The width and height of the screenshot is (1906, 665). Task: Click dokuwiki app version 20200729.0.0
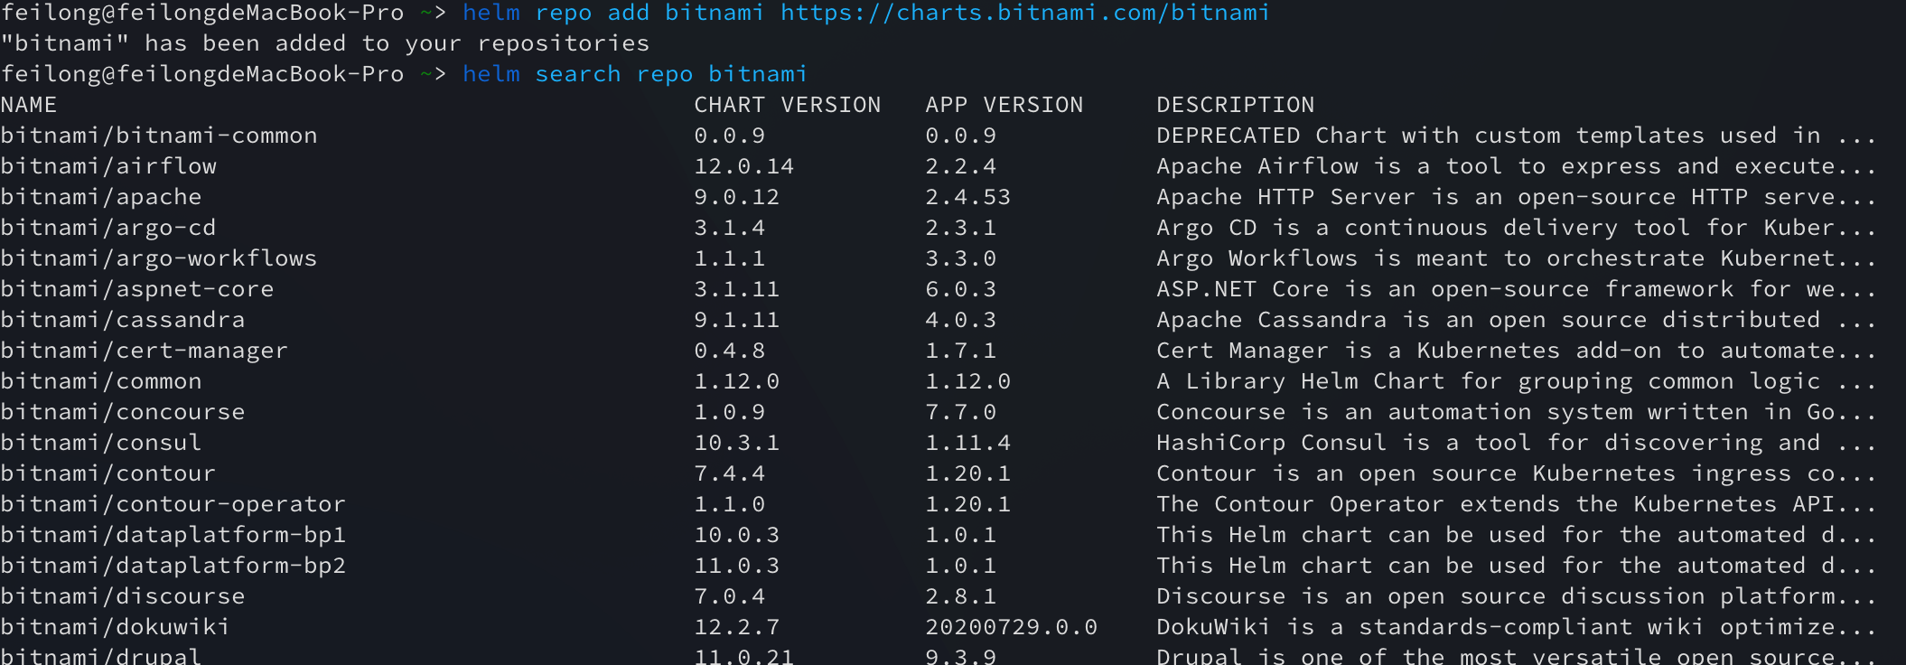pyautogui.click(x=1012, y=627)
